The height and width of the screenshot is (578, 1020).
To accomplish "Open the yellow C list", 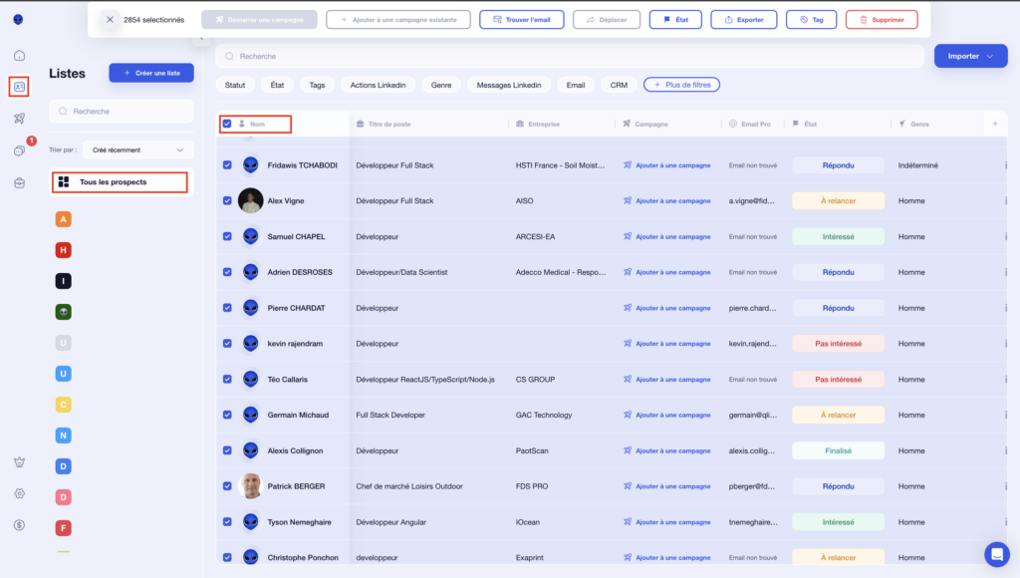I will [x=63, y=405].
